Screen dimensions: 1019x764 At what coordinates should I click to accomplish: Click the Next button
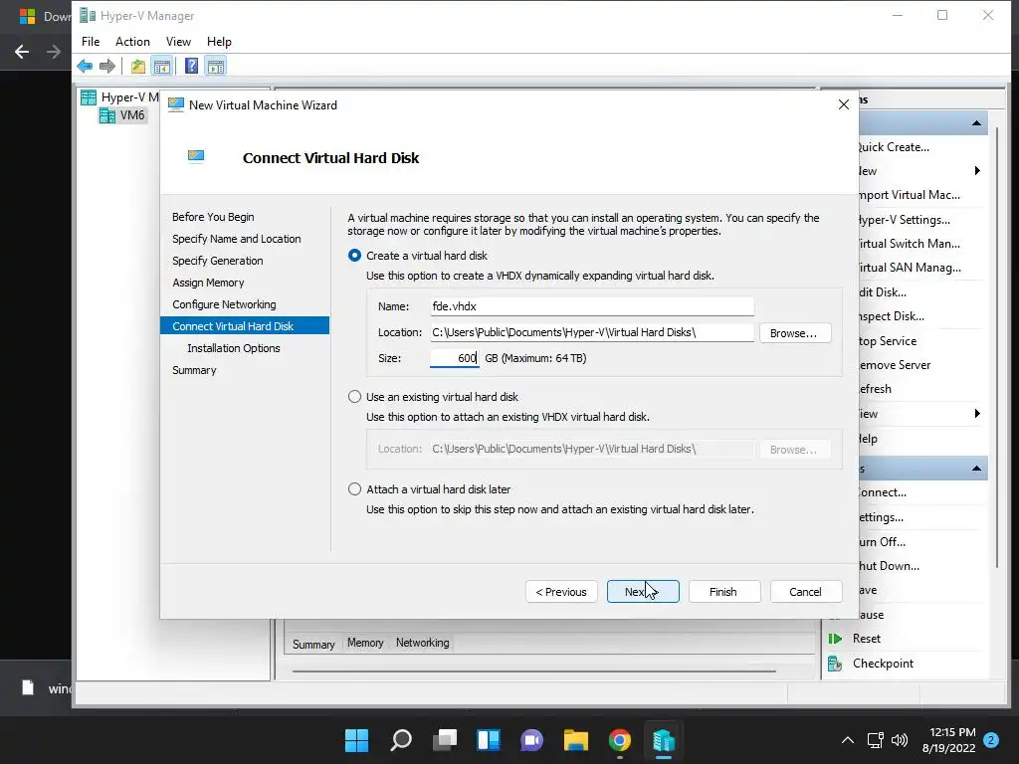643,592
